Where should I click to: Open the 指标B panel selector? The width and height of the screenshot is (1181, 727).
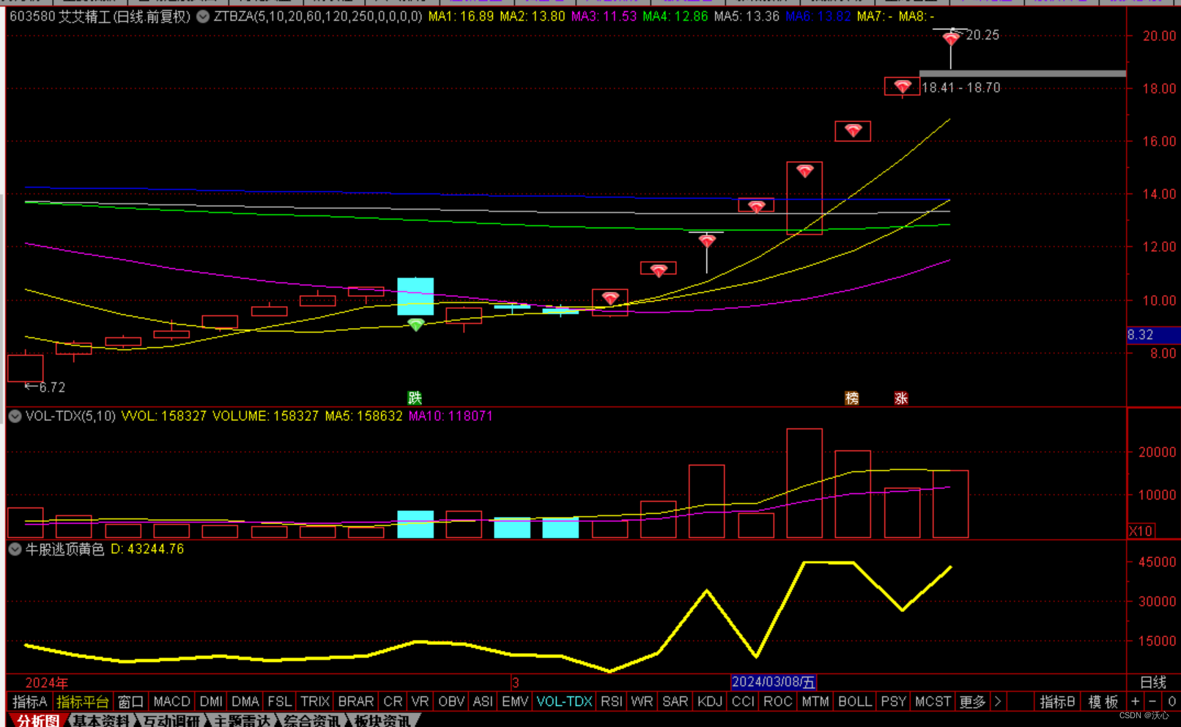[1057, 701]
